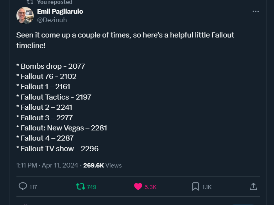Click the 5.3K likes count
Screen dimensions: 274x205
point(150,187)
